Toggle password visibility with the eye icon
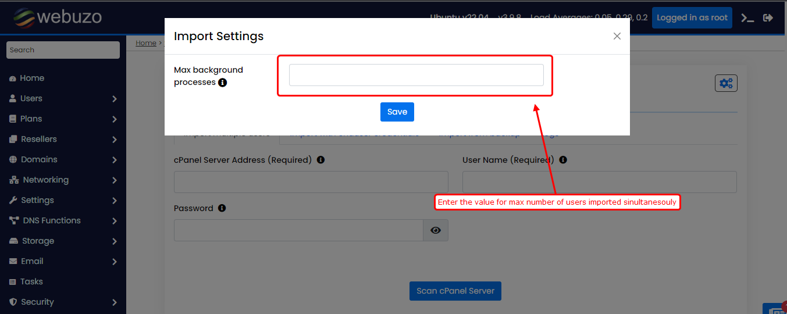 coord(436,230)
